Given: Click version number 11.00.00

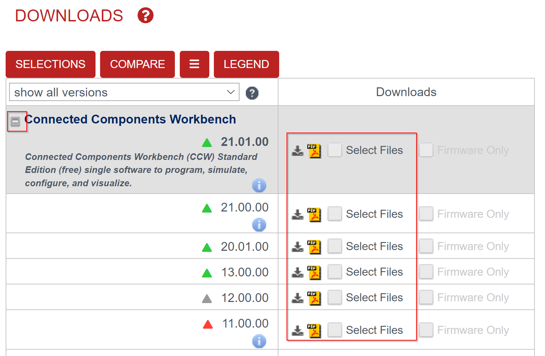Looking at the screenshot, I should pyautogui.click(x=245, y=323).
